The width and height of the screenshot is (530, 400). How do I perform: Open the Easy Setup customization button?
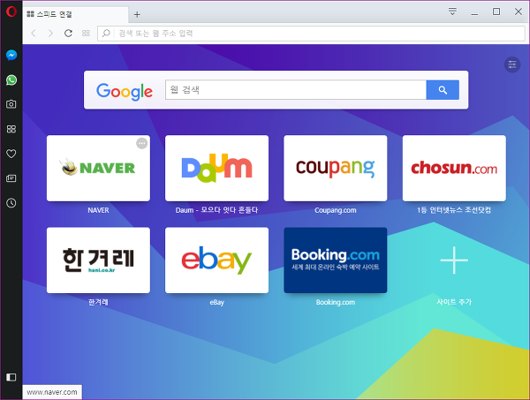[x=512, y=64]
